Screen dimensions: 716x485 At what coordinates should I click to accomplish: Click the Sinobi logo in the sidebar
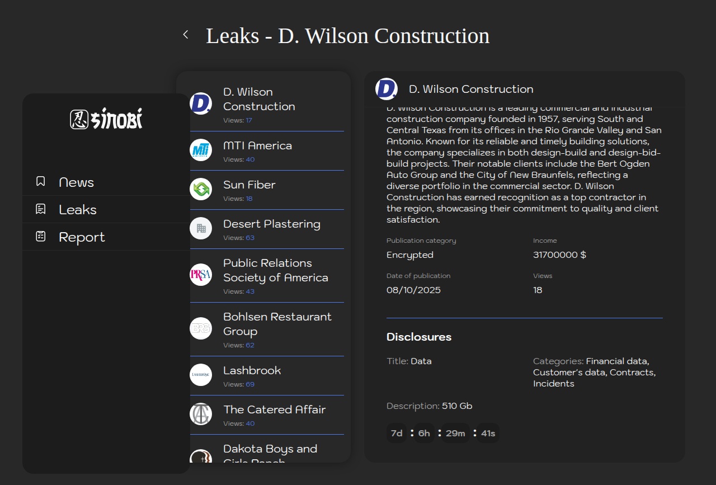click(106, 119)
